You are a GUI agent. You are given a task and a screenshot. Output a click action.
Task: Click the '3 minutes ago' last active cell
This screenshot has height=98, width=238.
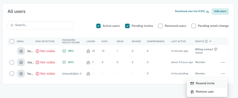tap(180, 51)
